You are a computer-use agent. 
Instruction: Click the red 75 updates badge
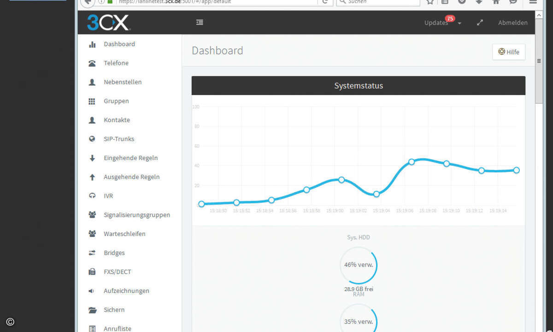click(450, 18)
